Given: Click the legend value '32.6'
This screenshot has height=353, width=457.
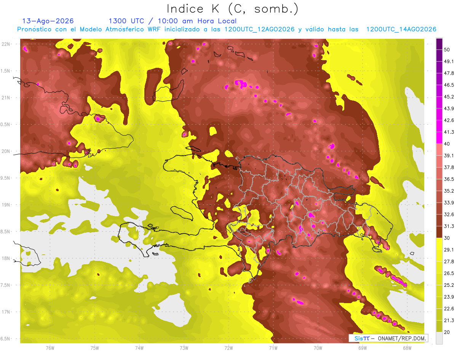Looking at the screenshot, I should [x=449, y=214].
